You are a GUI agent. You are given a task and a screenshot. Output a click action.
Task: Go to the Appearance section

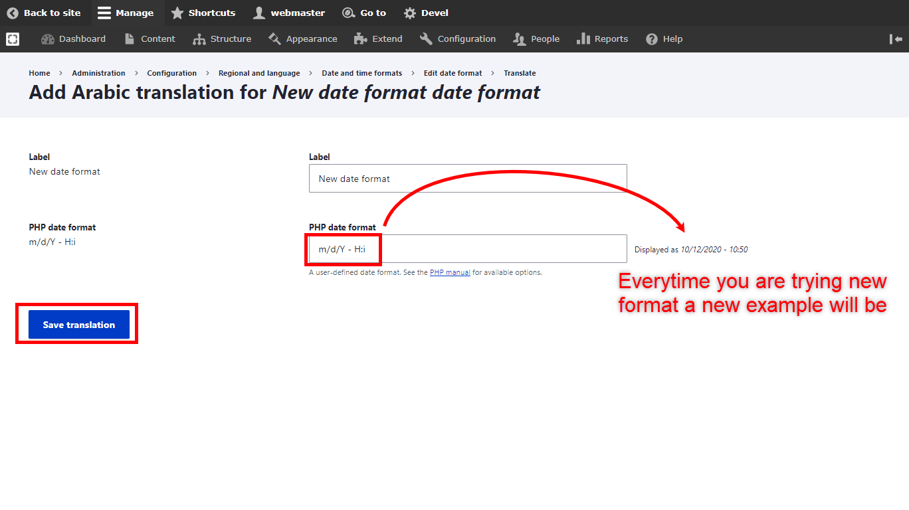pyautogui.click(x=303, y=39)
